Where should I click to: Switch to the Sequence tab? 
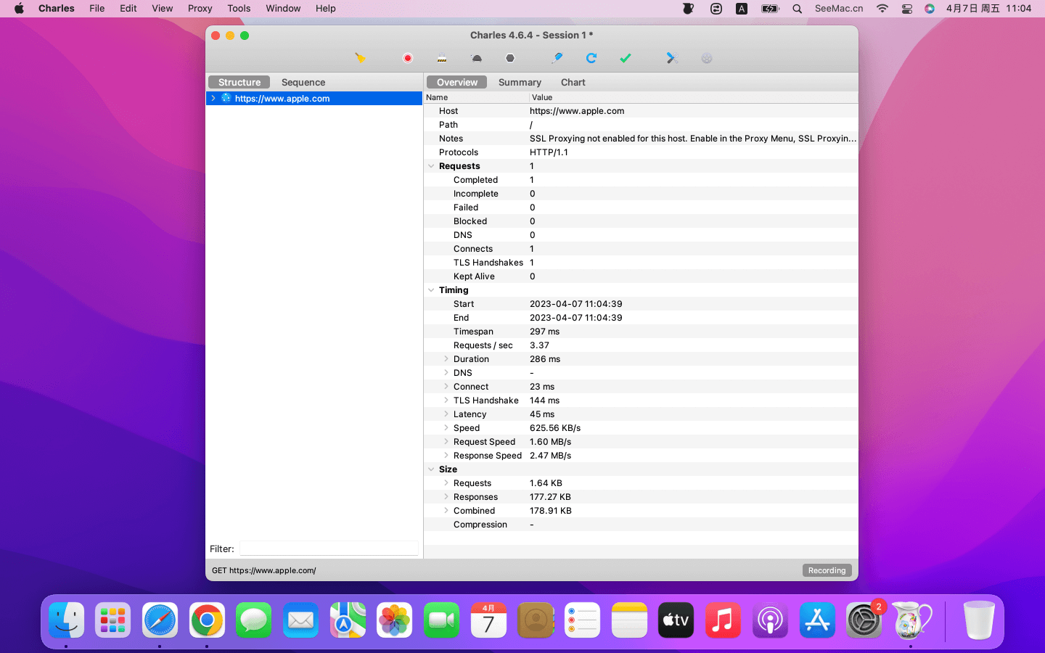303,83
